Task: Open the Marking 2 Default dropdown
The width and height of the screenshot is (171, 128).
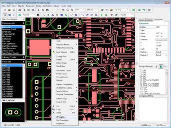Action: [x=166, y=55]
